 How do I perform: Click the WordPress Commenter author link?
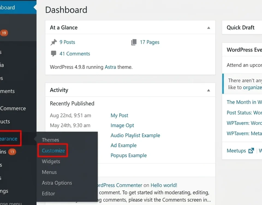pyautogui.click(x=120, y=185)
